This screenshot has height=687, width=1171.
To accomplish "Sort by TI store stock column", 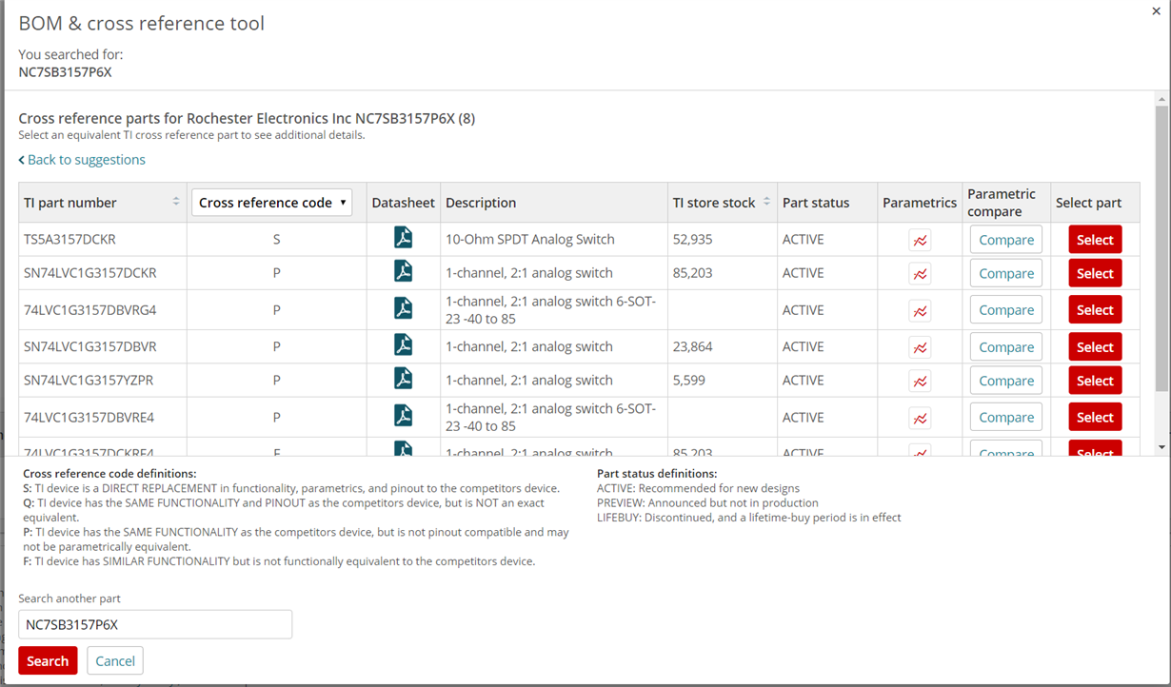I will pyautogui.click(x=766, y=202).
